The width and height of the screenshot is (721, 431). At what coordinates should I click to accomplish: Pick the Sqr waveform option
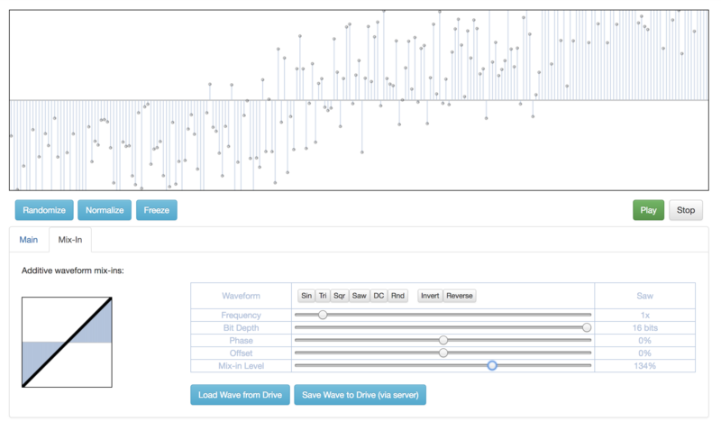coord(339,296)
